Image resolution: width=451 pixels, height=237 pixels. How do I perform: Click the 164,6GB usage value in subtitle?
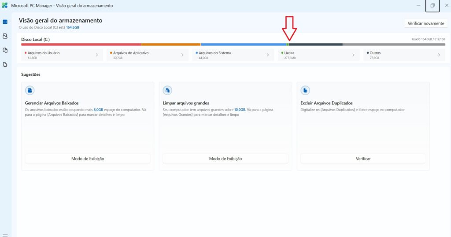73,27
